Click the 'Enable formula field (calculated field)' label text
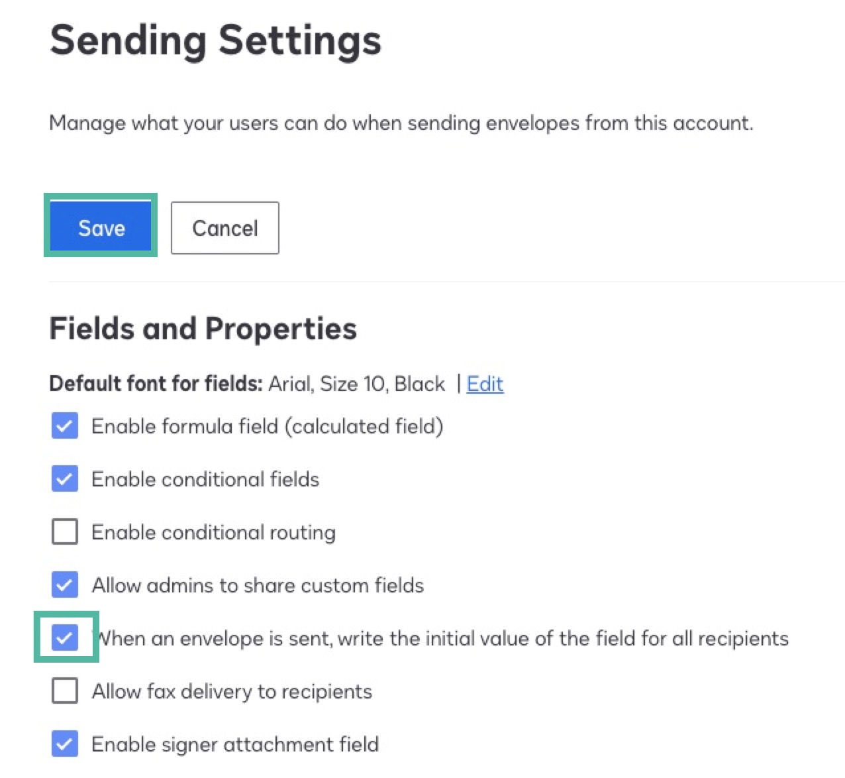The image size is (845, 778). coord(267,426)
